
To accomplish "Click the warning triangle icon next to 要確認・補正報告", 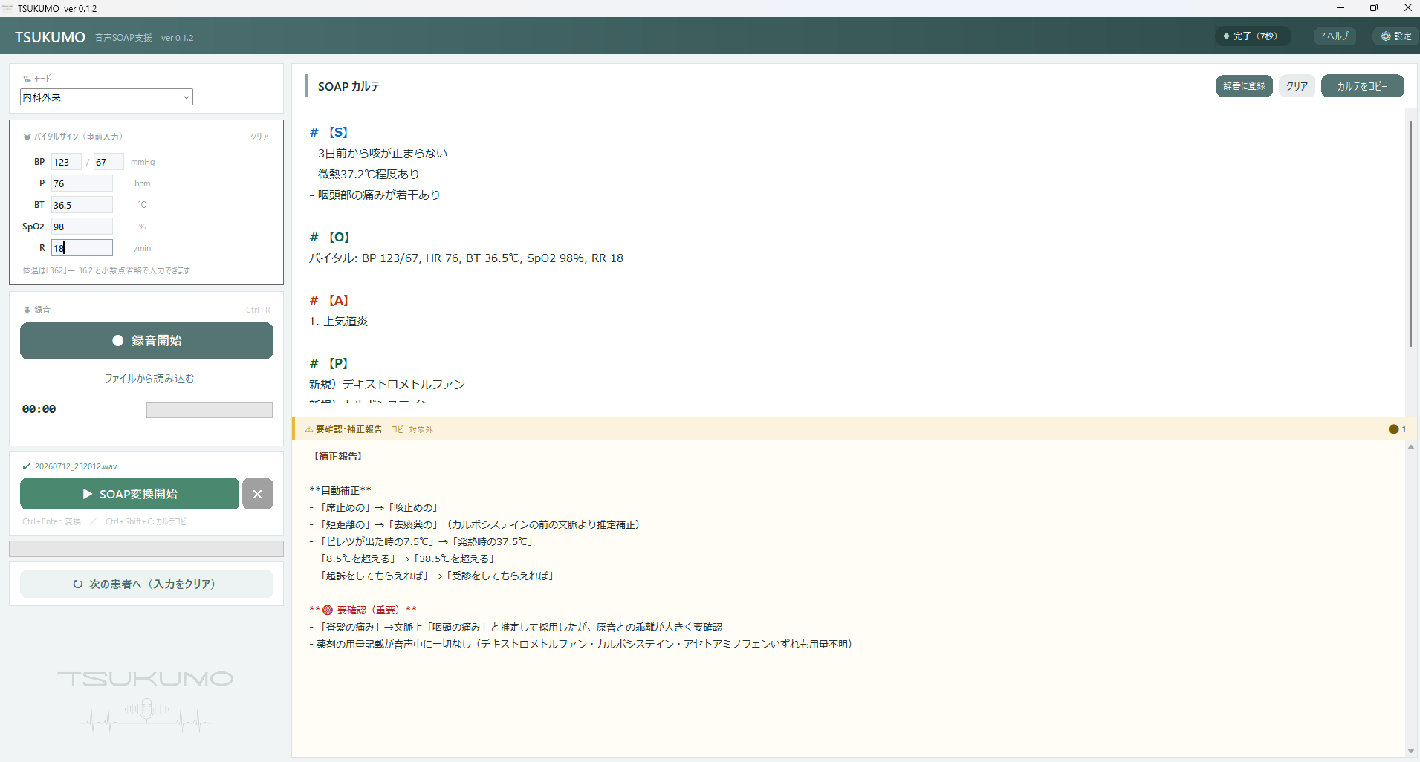I will 309,429.
